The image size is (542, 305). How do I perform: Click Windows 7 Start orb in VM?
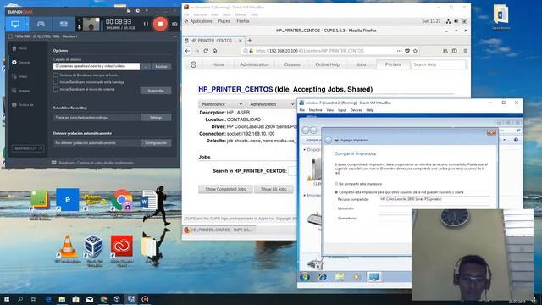(305, 277)
